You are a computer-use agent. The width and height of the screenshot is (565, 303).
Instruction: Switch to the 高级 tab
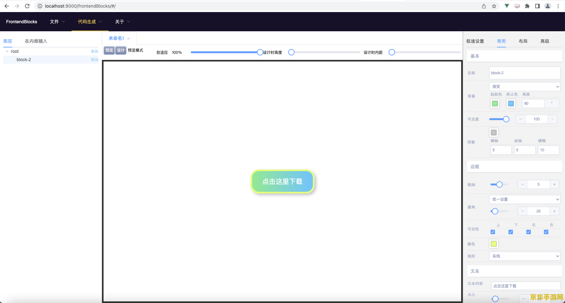pyautogui.click(x=545, y=41)
